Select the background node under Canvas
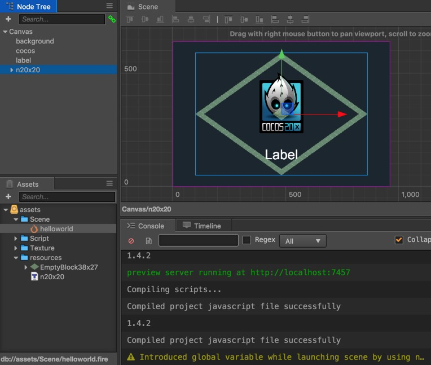Viewport: 431px width, 365px height. point(35,41)
